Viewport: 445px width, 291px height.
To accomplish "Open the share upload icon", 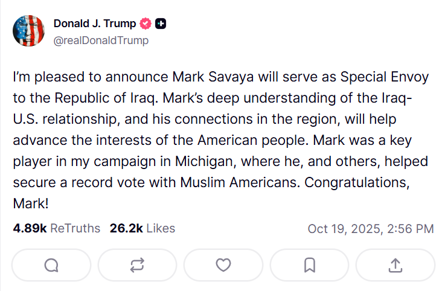I will click(395, 265).
